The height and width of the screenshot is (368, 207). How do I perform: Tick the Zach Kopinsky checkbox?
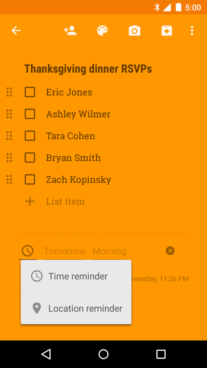point(30,180)
